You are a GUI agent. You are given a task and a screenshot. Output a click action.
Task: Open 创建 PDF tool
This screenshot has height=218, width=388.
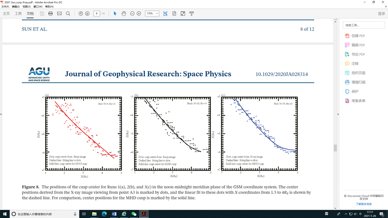[x=358, y=36]
